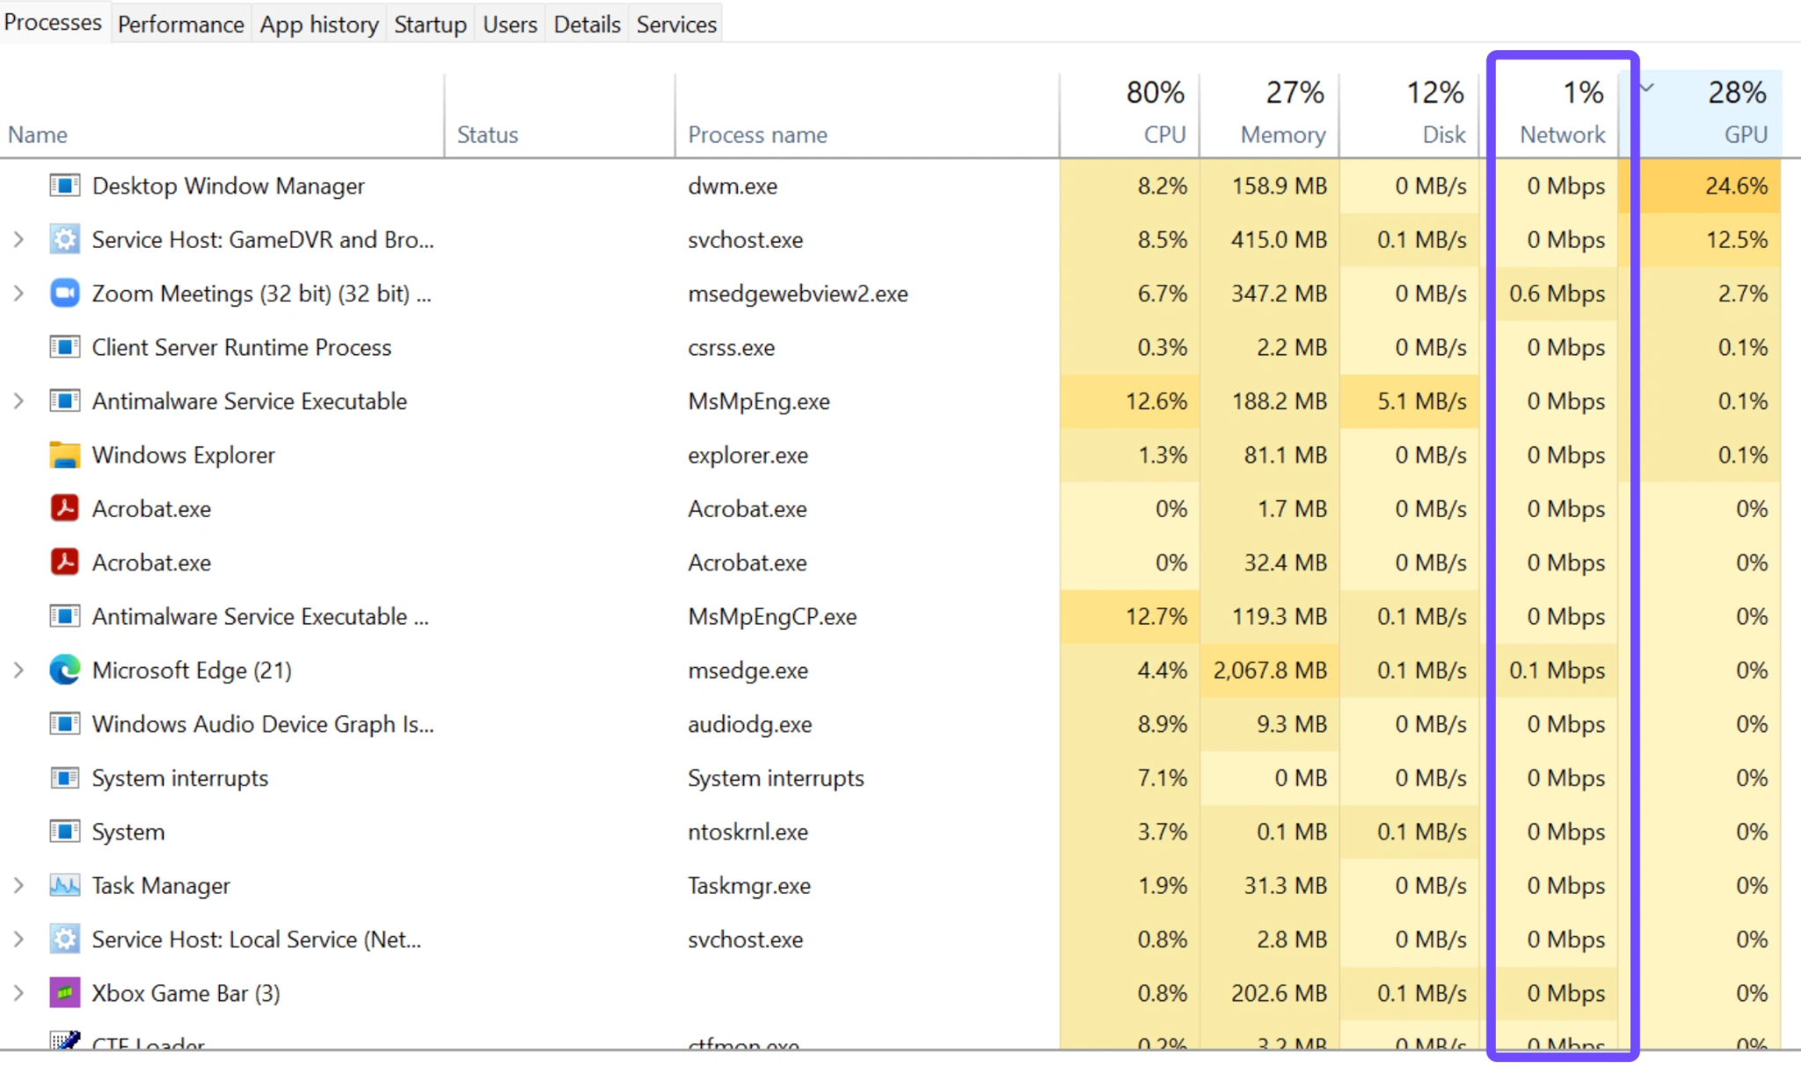
Task: Click the System interrupts process icon
Action: tap(64, 778)
